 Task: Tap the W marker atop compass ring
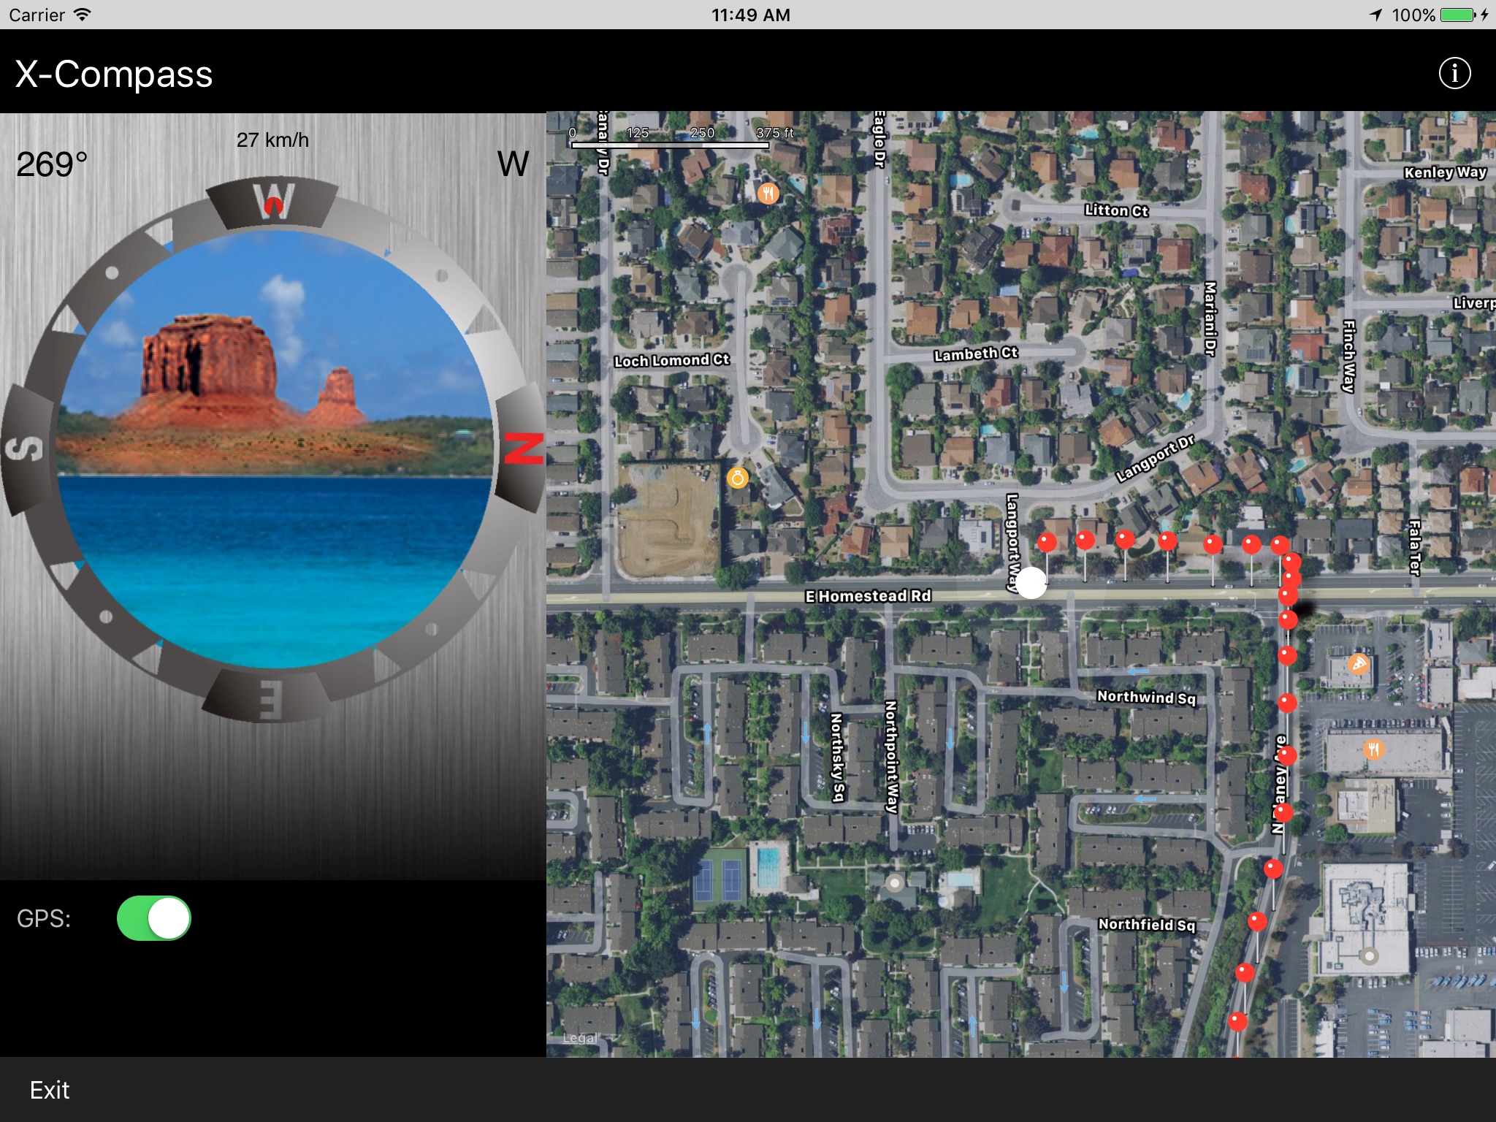point(273,201)
